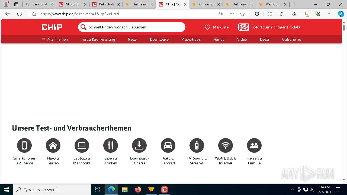Open the Alle Themen hamburger menu
This screenshot has height=195, width=347.
[55, 39]
